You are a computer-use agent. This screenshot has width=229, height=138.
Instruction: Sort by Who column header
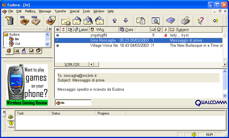point(104,30)
